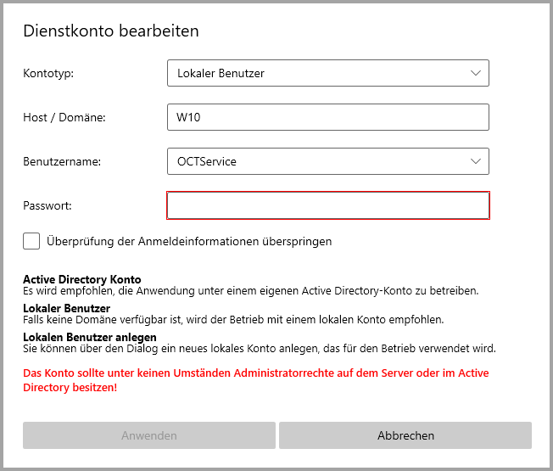Screen dimensions: 553x471
Task: Click the 'Es wird empfohlen' description line
Action: (250, 290)
